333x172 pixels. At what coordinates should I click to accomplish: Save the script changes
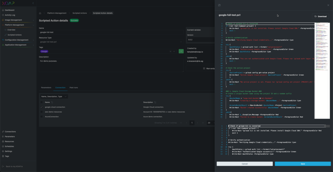tap(303, 164)
